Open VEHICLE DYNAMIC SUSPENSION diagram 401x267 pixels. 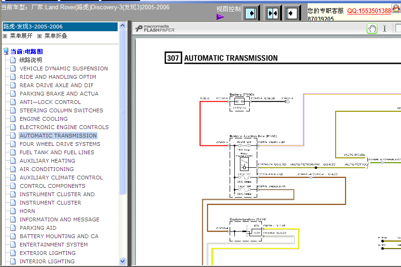click(63, 68)
